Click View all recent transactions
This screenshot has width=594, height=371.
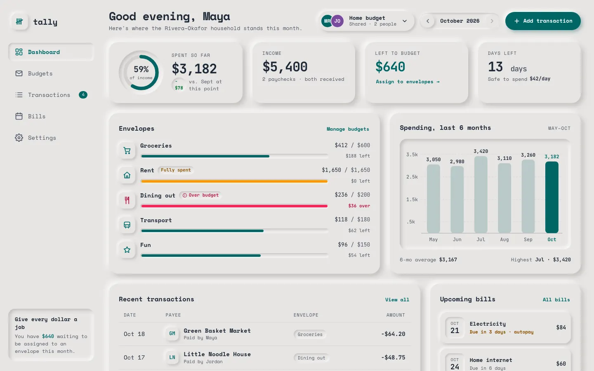point(397,300)
